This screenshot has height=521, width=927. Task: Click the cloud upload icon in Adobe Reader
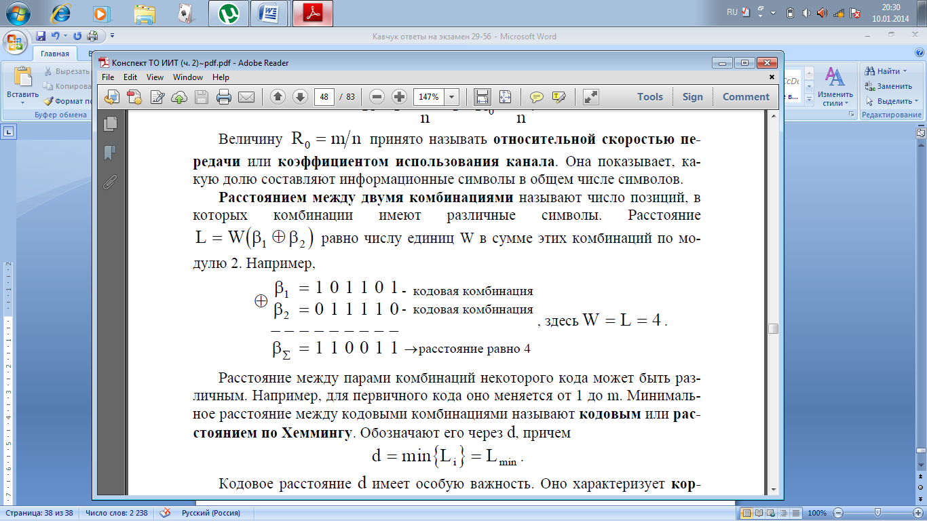pos(179,97)
